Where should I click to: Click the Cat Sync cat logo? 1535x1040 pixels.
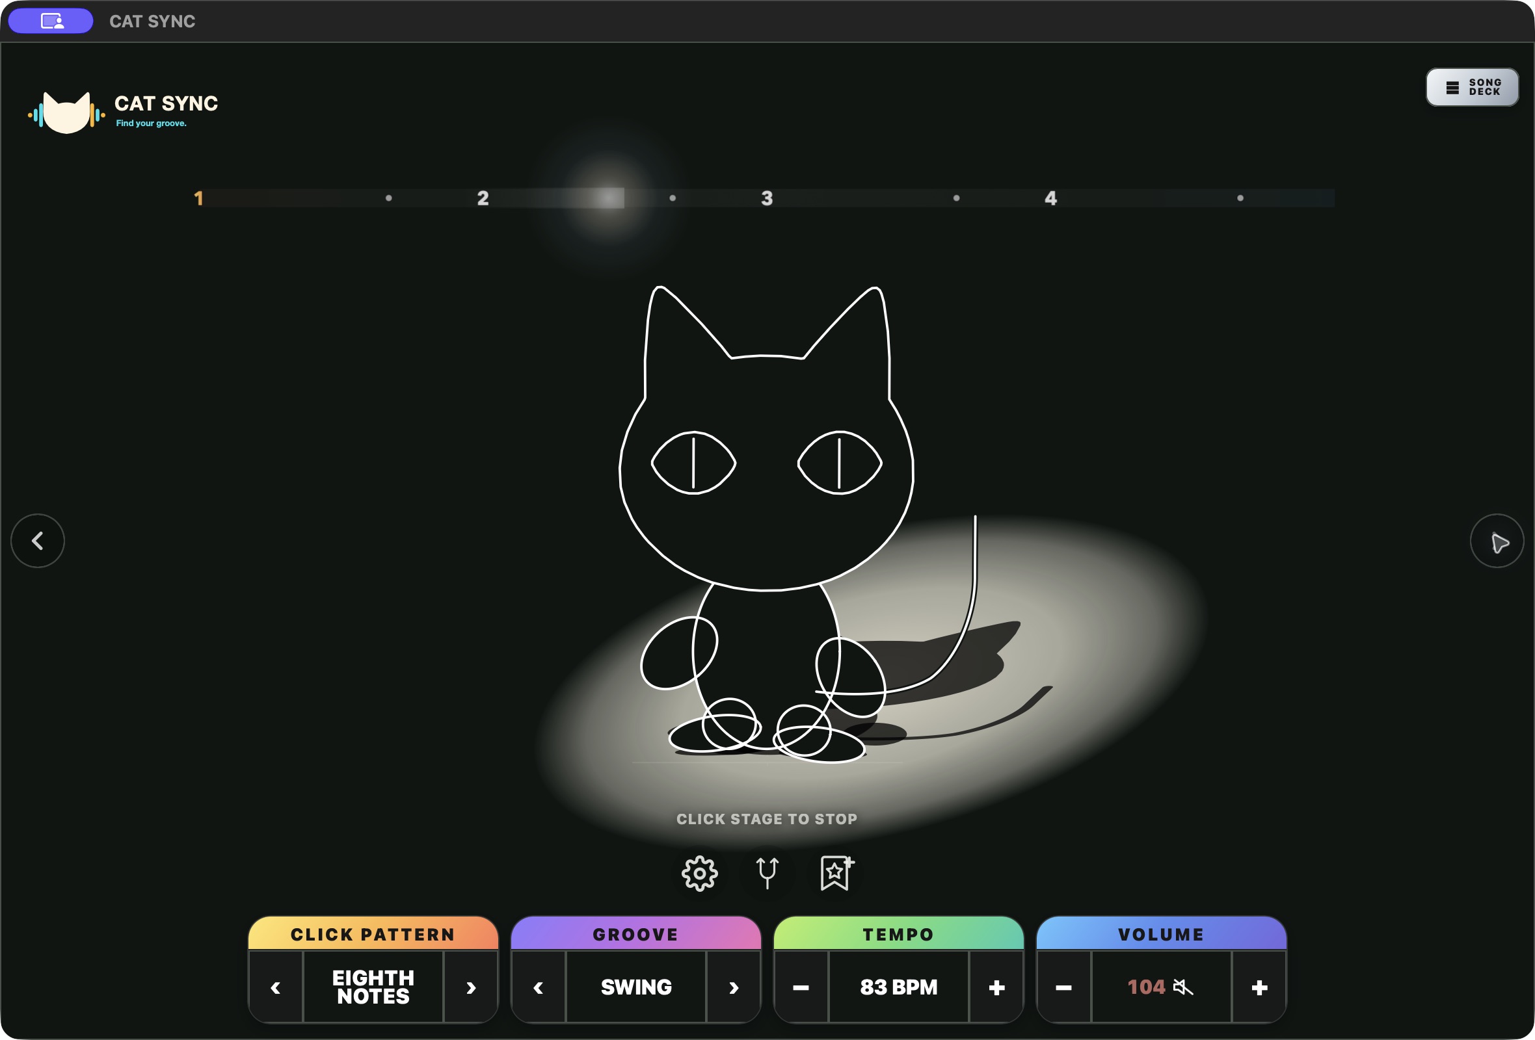coord(66,112)
